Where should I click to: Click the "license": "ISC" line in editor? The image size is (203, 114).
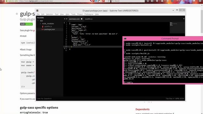click(78, 39)
